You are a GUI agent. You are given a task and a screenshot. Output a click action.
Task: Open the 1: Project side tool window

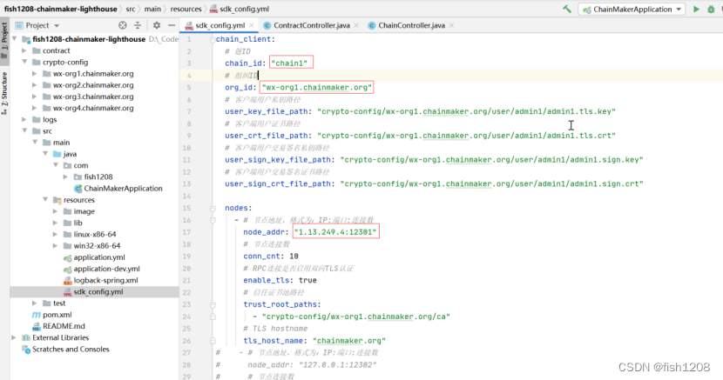4,41
